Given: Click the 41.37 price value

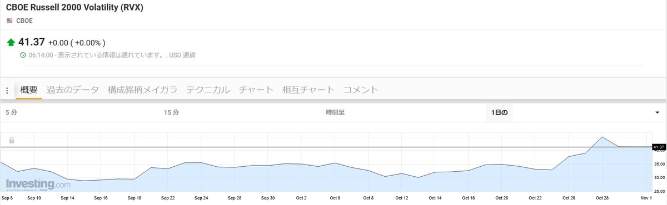Looking at the screenshot, I should tap(32, 43).
